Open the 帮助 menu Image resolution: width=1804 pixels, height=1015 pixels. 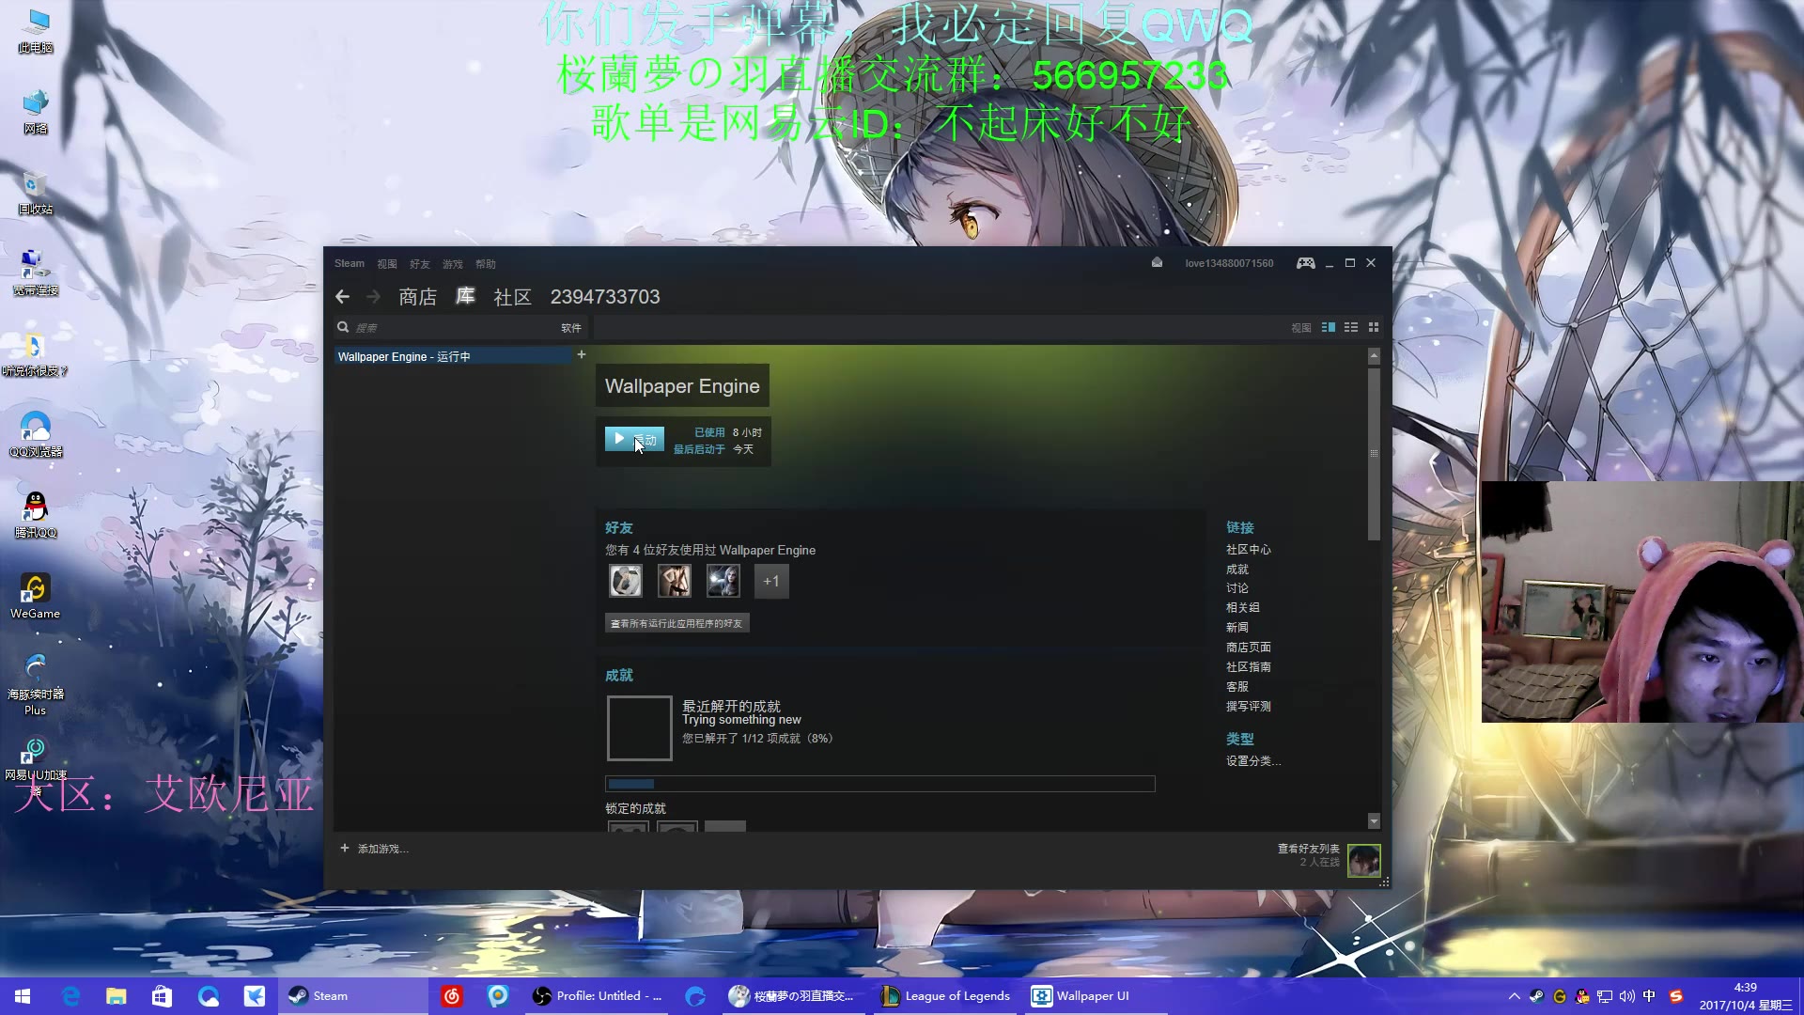tap(486, 264)
